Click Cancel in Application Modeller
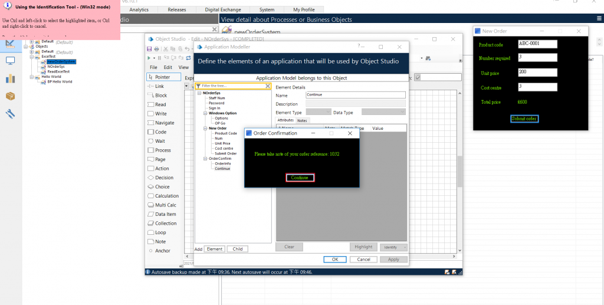This screenshot has width=604, height=305. 363,259
